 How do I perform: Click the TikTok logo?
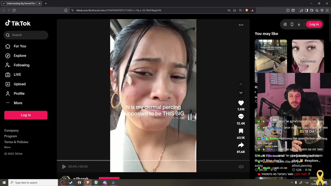pos(18,23)
